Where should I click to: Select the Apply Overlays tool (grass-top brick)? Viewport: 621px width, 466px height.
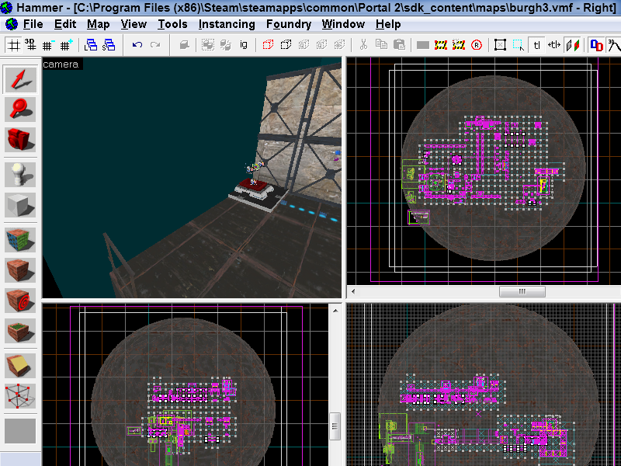(x=20, y=331)
